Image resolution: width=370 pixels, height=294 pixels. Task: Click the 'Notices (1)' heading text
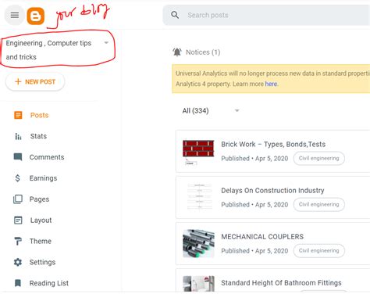tap(203, 52)
